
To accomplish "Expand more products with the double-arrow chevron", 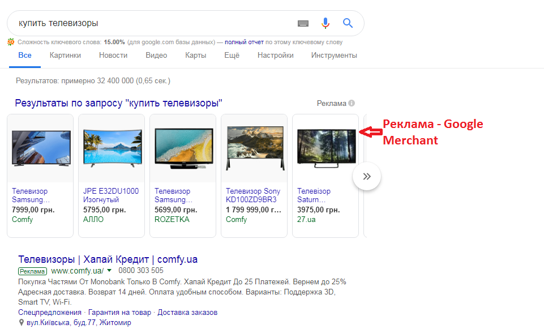I will (367, 176).
